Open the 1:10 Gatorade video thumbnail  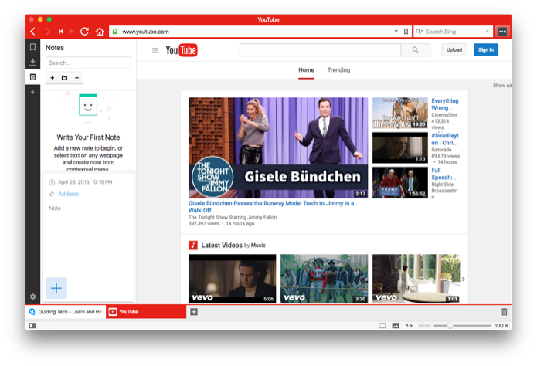(x=400, y=147)
